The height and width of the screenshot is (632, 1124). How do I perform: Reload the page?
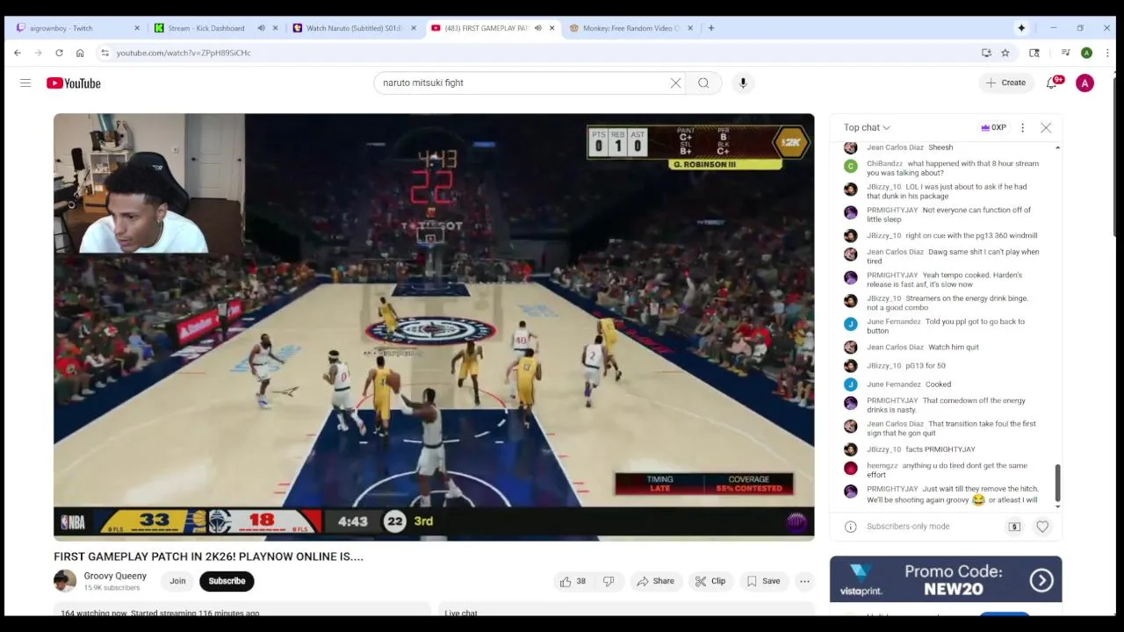pos(59,53)
